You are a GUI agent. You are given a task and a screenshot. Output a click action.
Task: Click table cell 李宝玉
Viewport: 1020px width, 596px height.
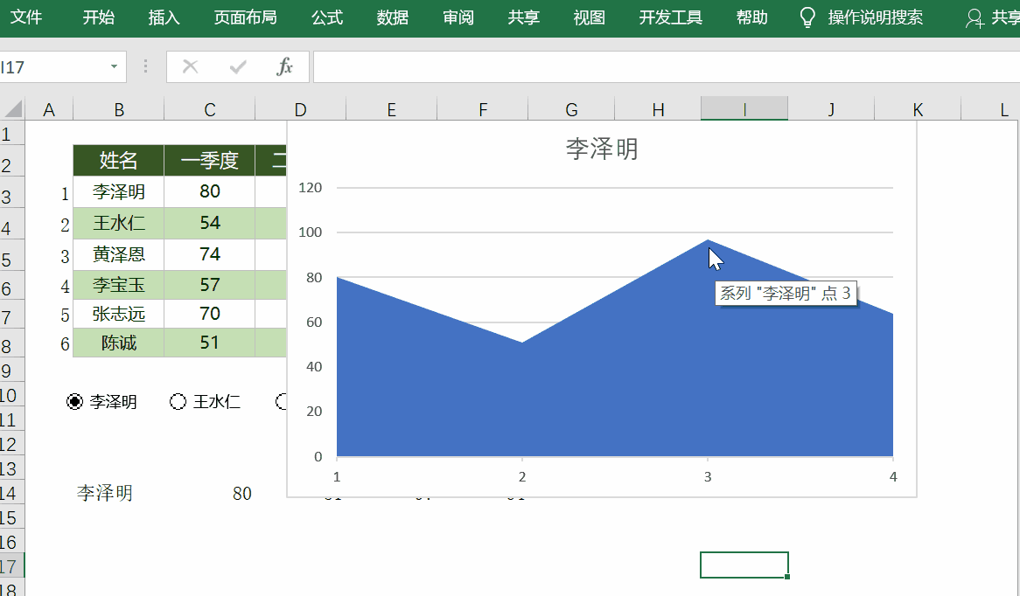(118, 285)
